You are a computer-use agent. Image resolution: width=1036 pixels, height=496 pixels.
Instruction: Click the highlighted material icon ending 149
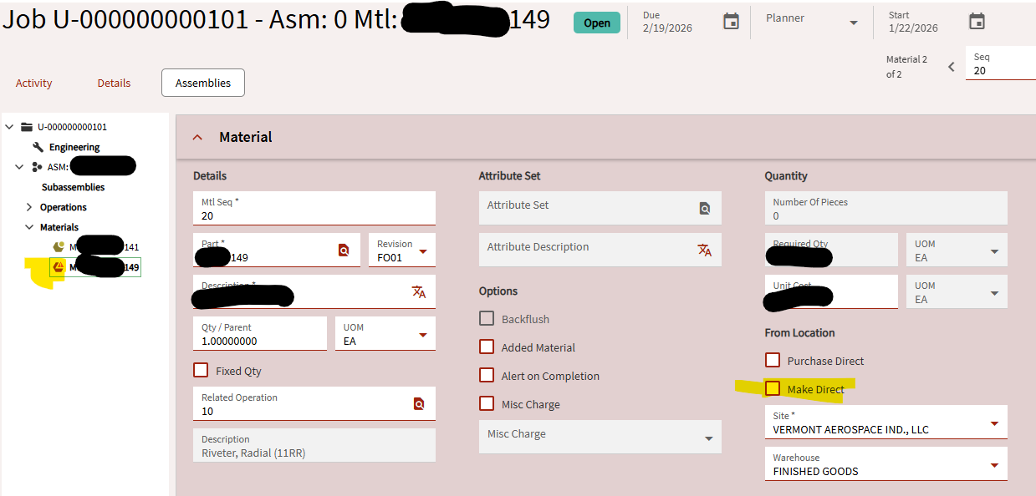[59, 267]
